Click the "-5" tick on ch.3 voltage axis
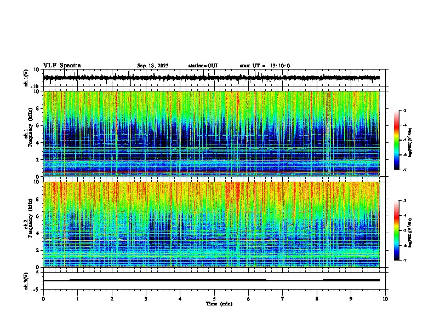Screen dimensions: 434x335 click(x=37, y=290)
